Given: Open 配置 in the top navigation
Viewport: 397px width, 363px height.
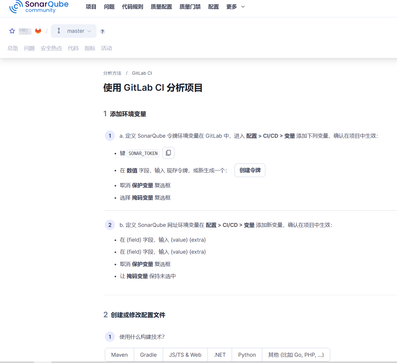Looking at the screenshot, I should 213,7.
